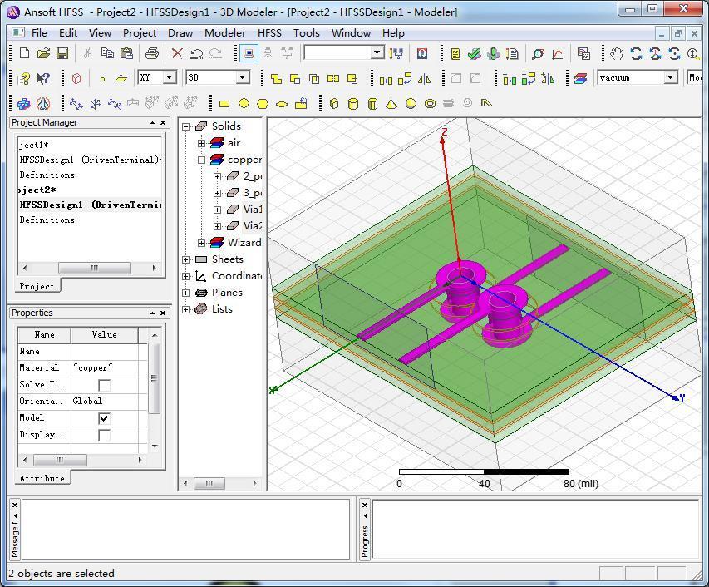Uncheck the Model checkbox
The width and height of the screenshot is (709, 587).
104,418
